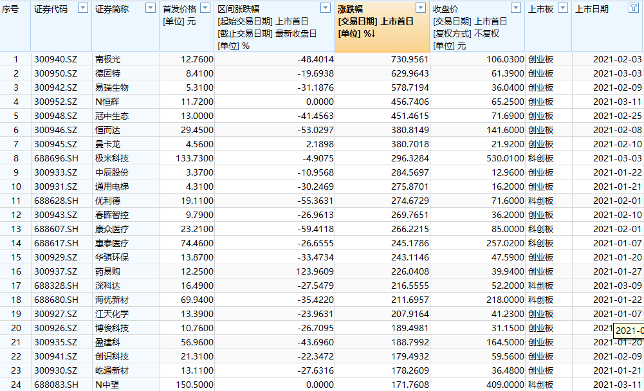
Task: Select row number 12
Action: tap(16, 215)
